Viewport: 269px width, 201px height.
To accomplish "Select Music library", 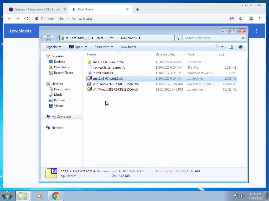I will coord(58,95).
